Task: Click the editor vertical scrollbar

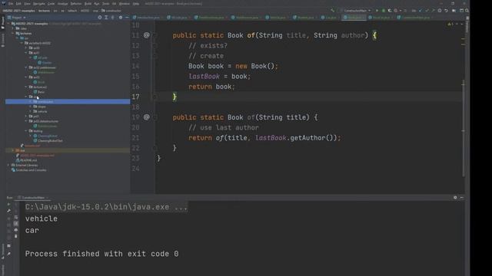Action: [x=464, y=128]
